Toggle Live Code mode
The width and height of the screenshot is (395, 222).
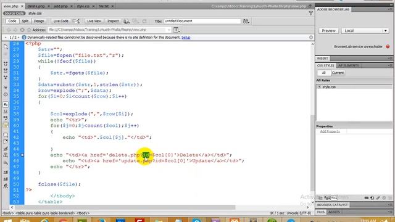click(60, 21)
